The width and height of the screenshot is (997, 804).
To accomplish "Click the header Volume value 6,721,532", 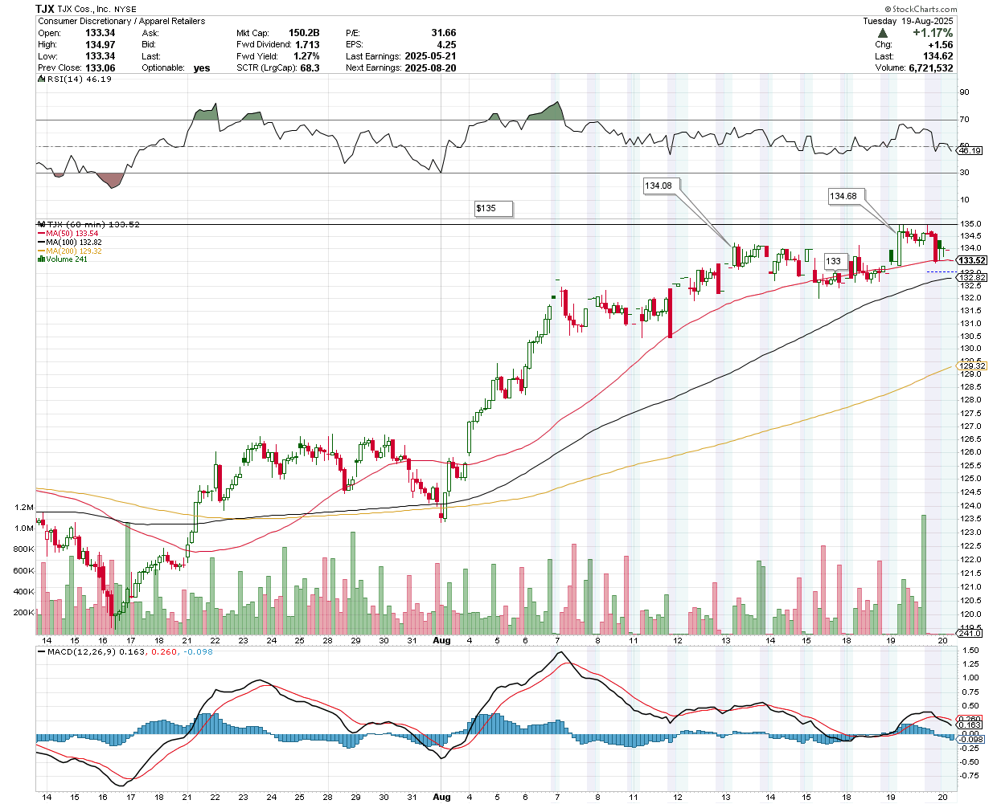I will (931, 68).
